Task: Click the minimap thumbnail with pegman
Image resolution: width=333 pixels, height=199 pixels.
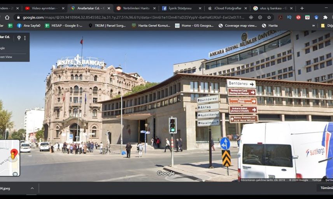Action: pos(9,158)
